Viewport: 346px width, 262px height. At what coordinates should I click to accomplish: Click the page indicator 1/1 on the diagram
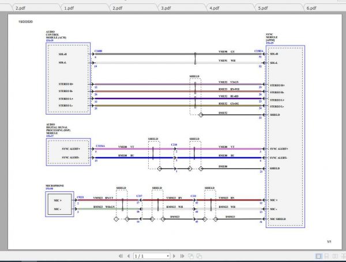[329, 242]
